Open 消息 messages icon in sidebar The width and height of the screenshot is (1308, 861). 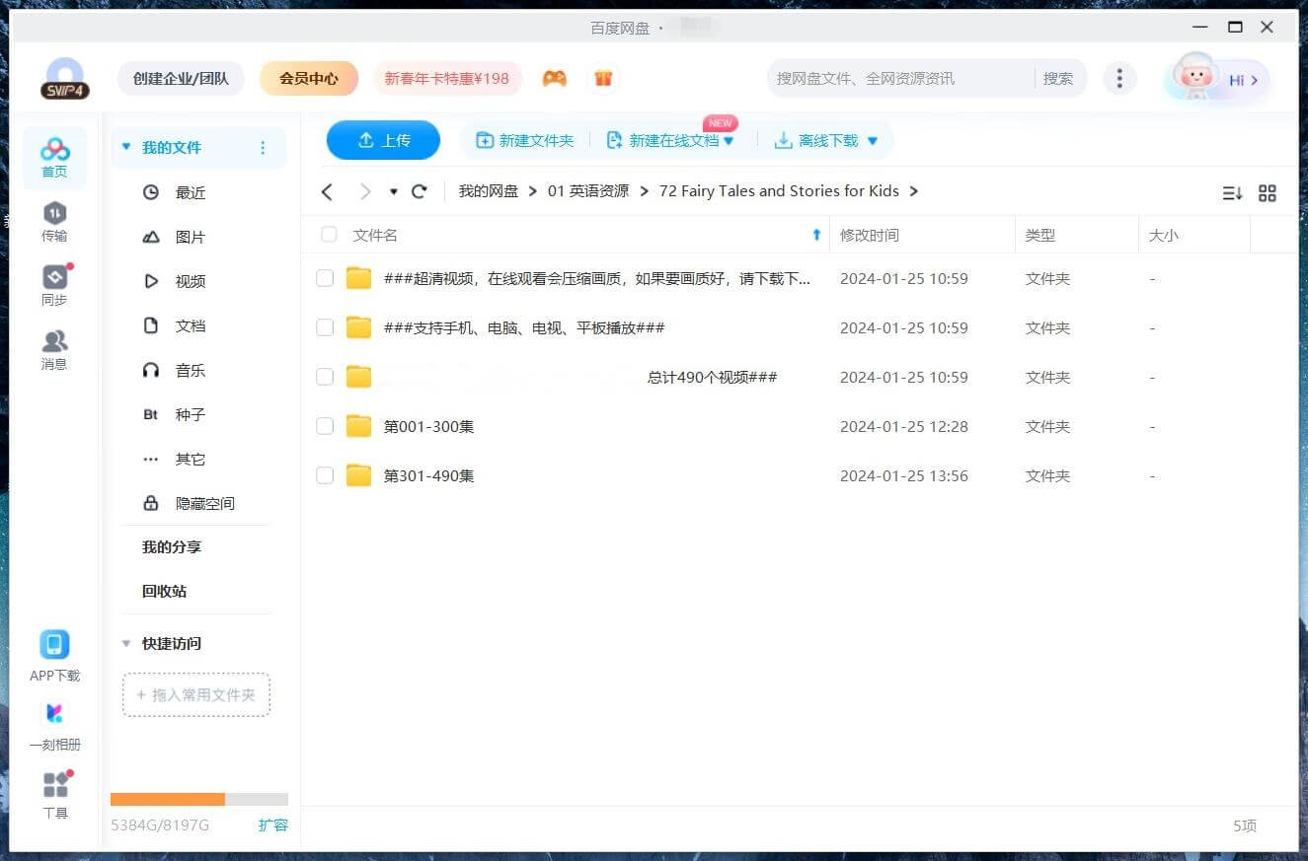54,342
